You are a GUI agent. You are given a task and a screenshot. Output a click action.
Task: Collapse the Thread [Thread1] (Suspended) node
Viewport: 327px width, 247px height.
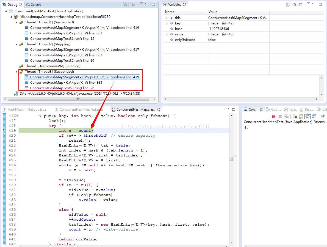16,22
